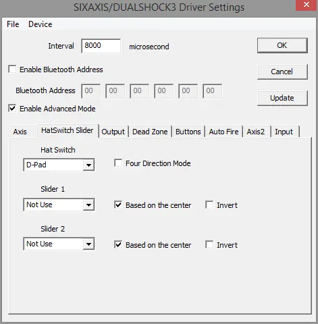This screenshot has height=324, width=318.
Task: Open the Dead Zone tab
Action: point(150,132)
